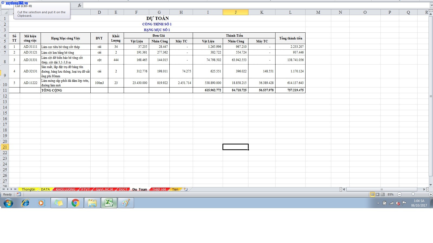
Task: Click the muted volume tray icon
Action: pos(398,203)
